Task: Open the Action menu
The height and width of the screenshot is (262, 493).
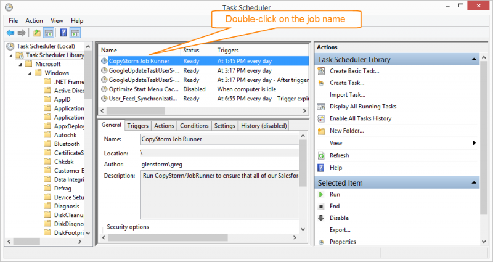Action: click(x=34, y=21)
